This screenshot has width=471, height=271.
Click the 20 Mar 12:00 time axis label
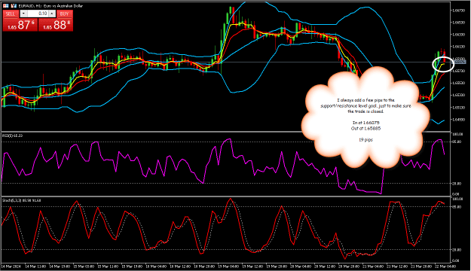point(325,266)
